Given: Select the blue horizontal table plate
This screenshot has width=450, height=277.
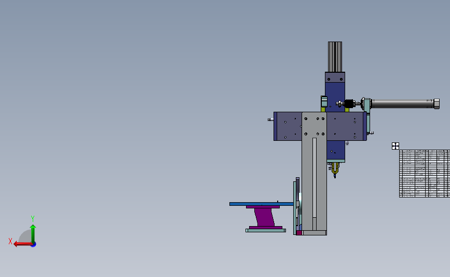Looking at the screenshot, I should click(261, 204).
